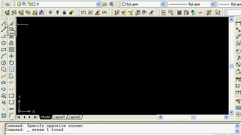Select the Scale tool

pyautogui.click(x=11, y=69)
